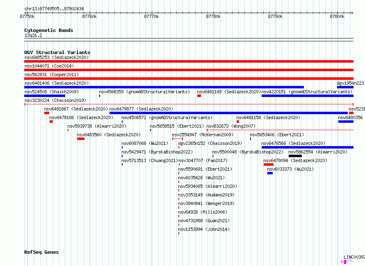The width and height of the screenshot is (365, 266).
Task: Click the RefSeq Genes track title
Action: [41, 252]
